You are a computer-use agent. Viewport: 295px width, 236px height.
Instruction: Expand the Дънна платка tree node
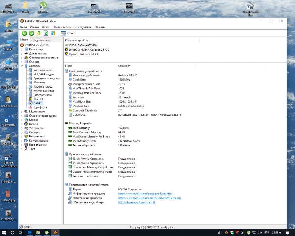[x=22, y=54]
